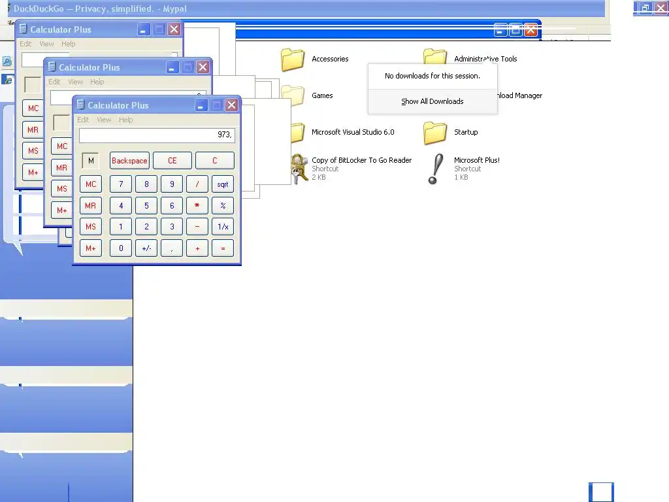Viewport: 669px width, 502px height.
Task: Click MC in front calculator
Action: pyautogui.click(x=91, y=184)
